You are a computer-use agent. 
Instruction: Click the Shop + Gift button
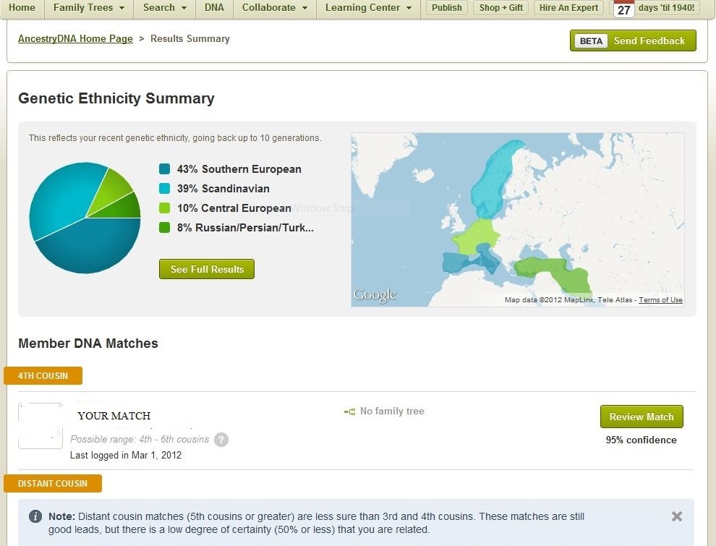[x=501, y=8]
